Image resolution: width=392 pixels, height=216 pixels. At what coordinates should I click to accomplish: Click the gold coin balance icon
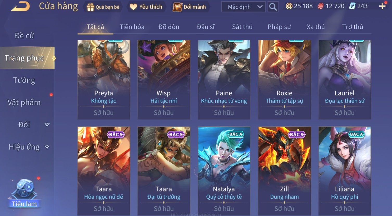pos(289,6)
